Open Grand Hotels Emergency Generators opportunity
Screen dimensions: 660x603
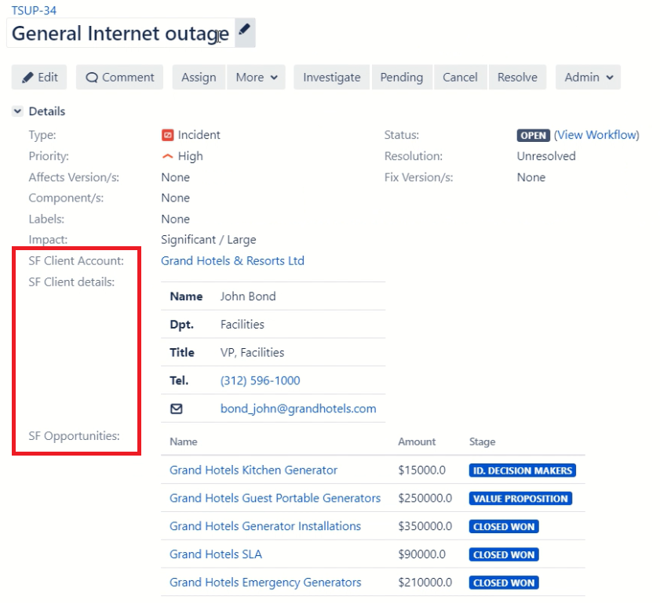[x=265, y=583]
